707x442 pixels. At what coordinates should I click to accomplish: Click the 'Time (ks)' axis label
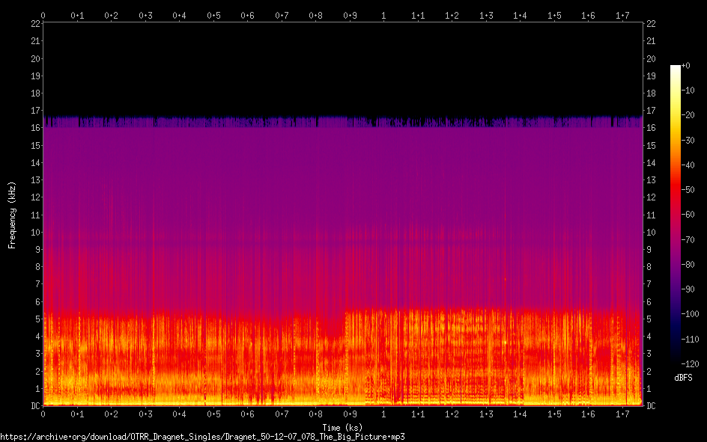click(x=342, y=428)
